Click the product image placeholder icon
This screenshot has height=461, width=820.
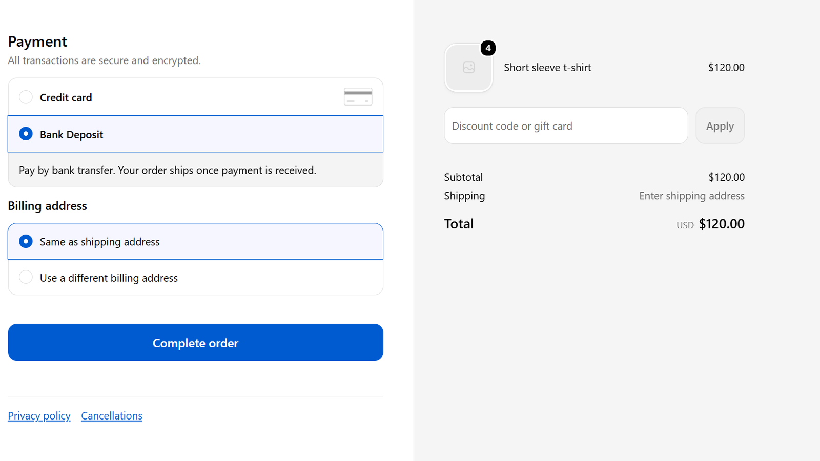click(x=468, y=68)
